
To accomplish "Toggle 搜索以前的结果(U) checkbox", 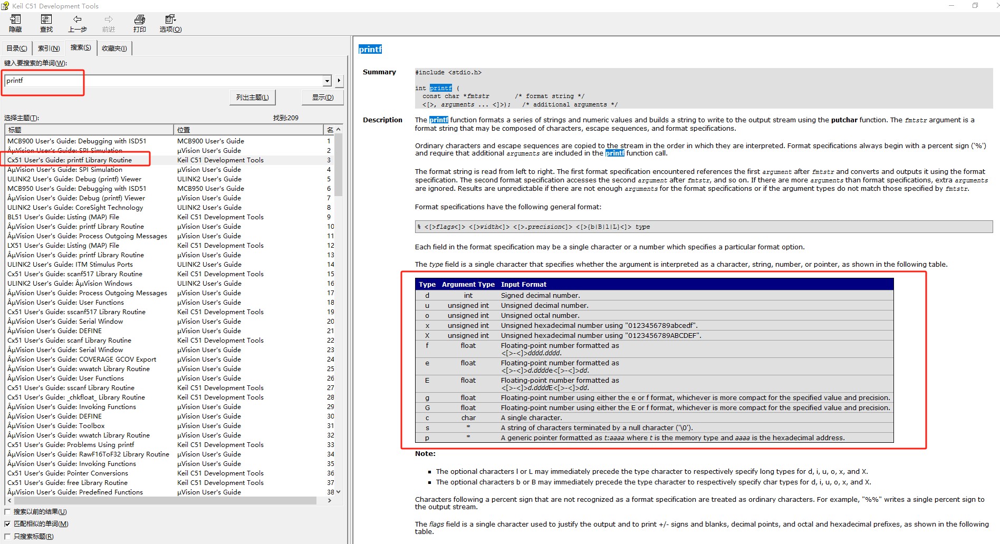I will 7,512.
